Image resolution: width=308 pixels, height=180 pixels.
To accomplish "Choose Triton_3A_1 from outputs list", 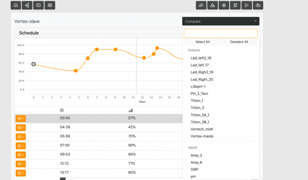I will pyautogui.click(x=200, y=115).
